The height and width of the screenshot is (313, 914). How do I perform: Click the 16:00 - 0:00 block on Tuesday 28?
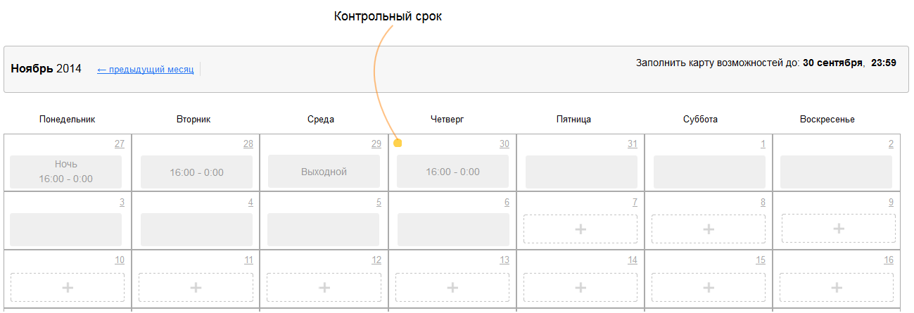coord(196,172)
